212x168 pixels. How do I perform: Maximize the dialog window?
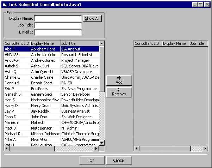pos(201,5)
